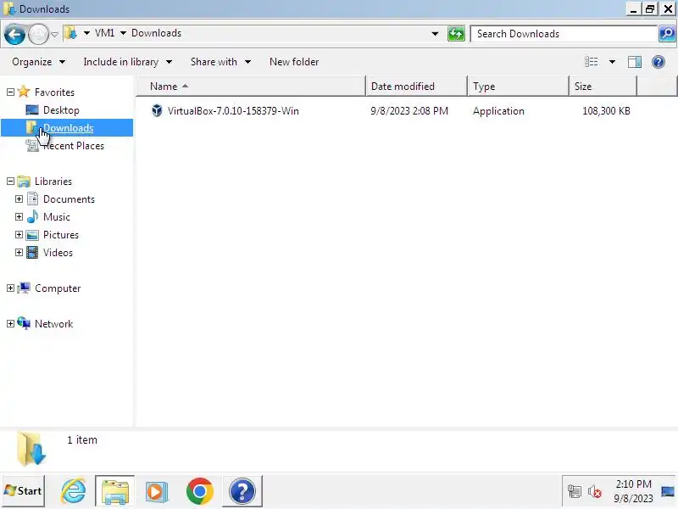Image resolution: width=678 pixels, height=509 pixels.
Task: Refresh the Downloads folder view
Action: point(456,34)
